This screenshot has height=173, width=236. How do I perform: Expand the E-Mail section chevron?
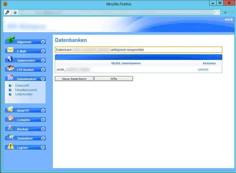point(43,51)
